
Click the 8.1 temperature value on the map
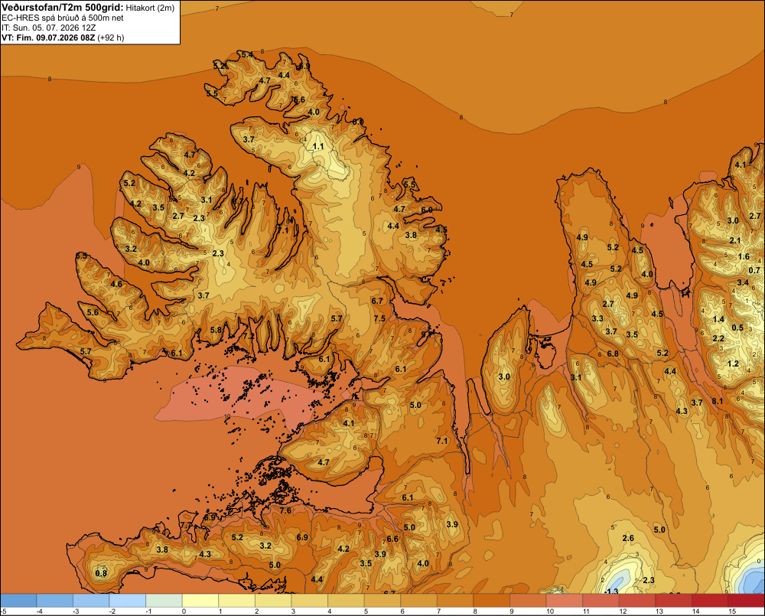(718, 401)
